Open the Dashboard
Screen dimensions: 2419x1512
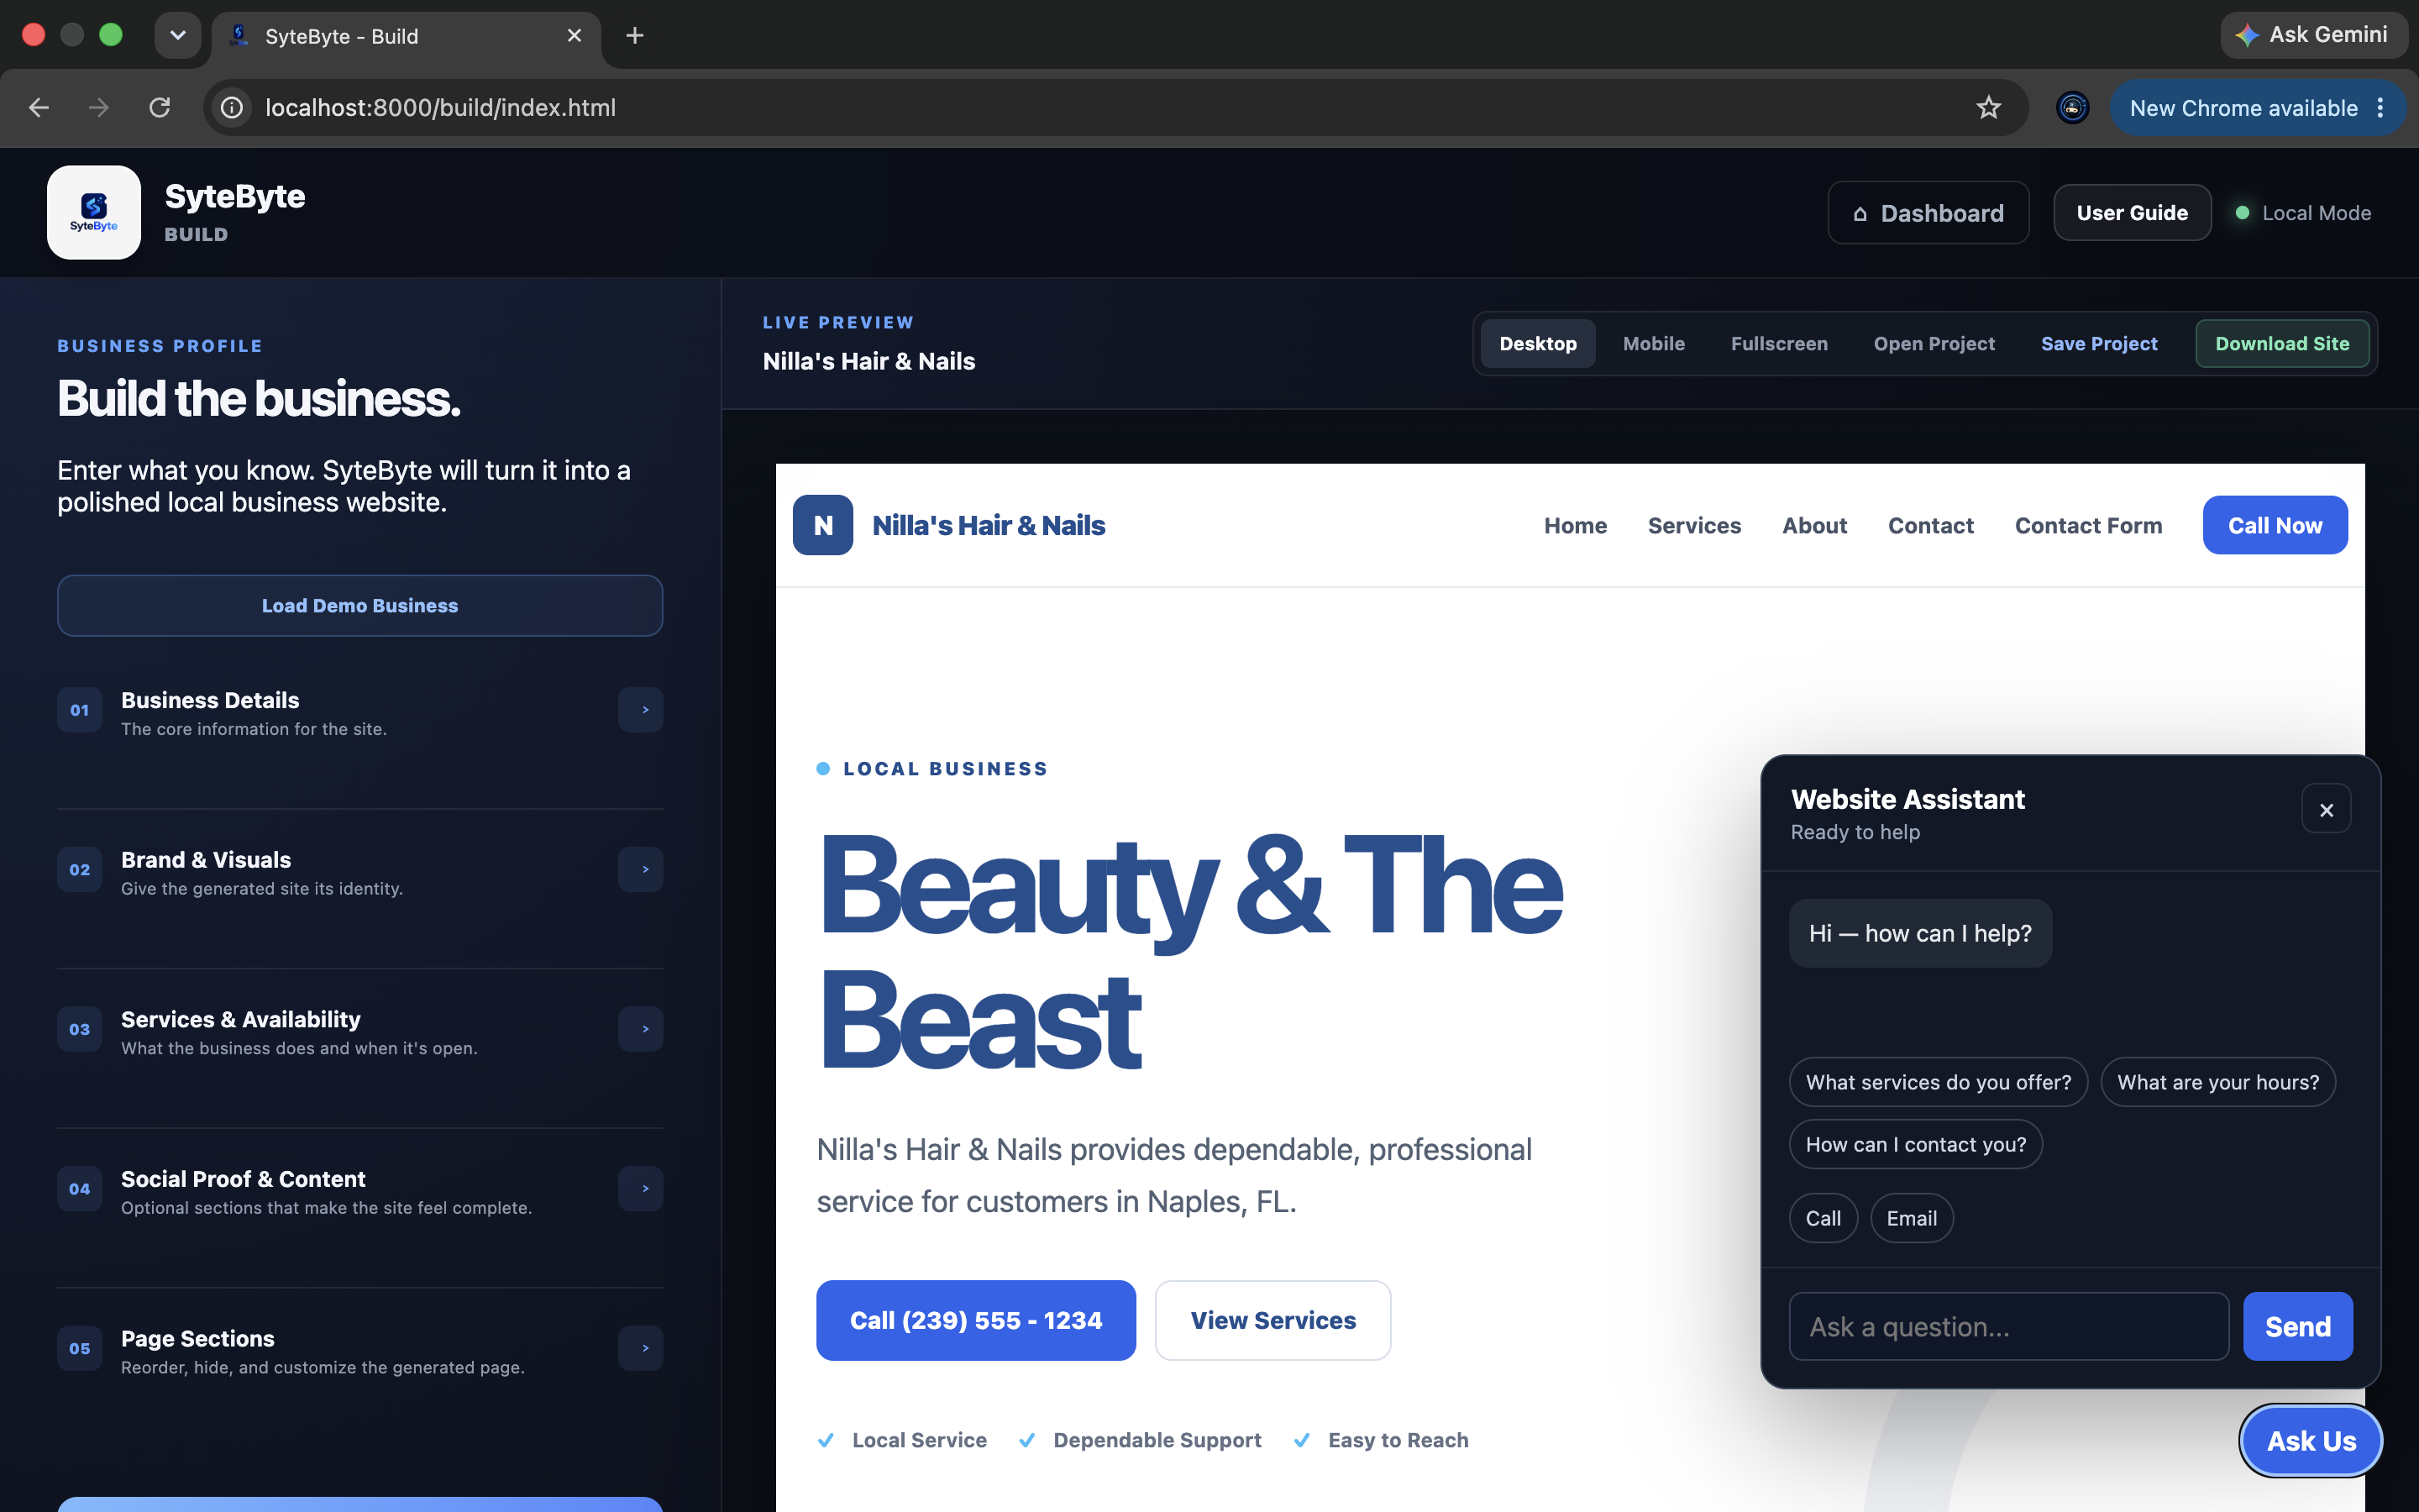pos(1928,213)
